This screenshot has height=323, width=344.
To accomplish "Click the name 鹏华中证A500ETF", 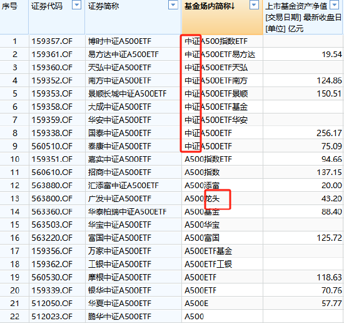I will (119, 317).
